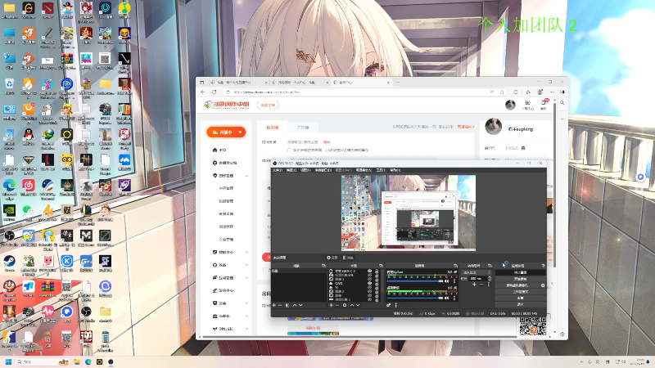Open notification bell with red badge
Image resolution: width=655 pixels, height=368 pixels.
[x=544, y=103]
